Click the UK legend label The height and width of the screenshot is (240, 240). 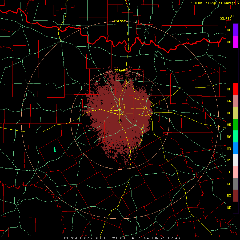pyautogui.click(x=229, y=42)
